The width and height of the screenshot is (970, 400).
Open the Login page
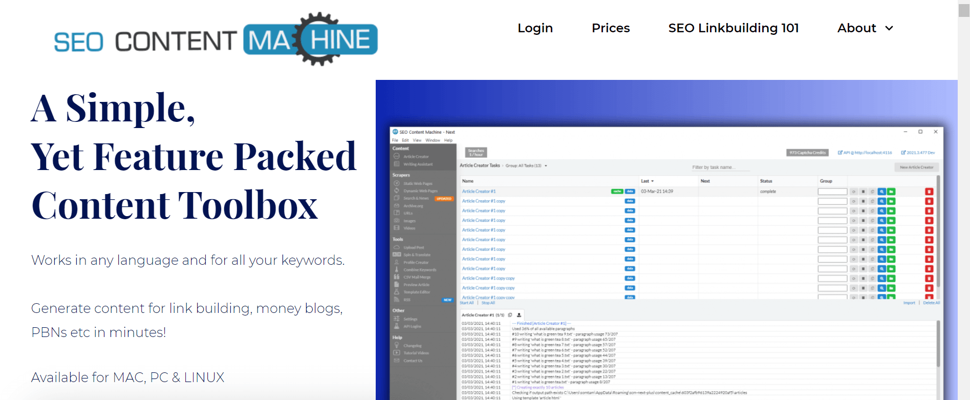(x=535, y=28)
